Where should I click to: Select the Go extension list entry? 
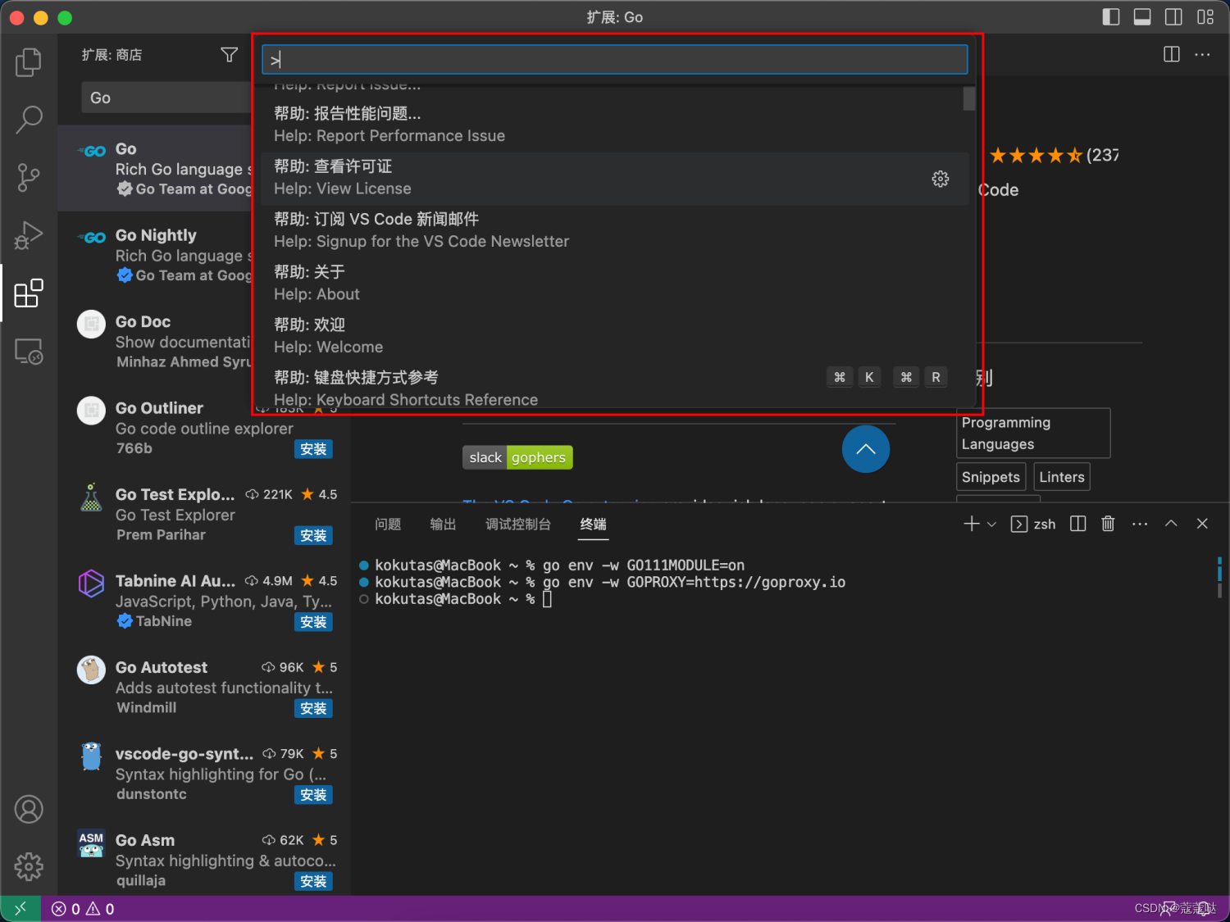(x=155, y=168)
